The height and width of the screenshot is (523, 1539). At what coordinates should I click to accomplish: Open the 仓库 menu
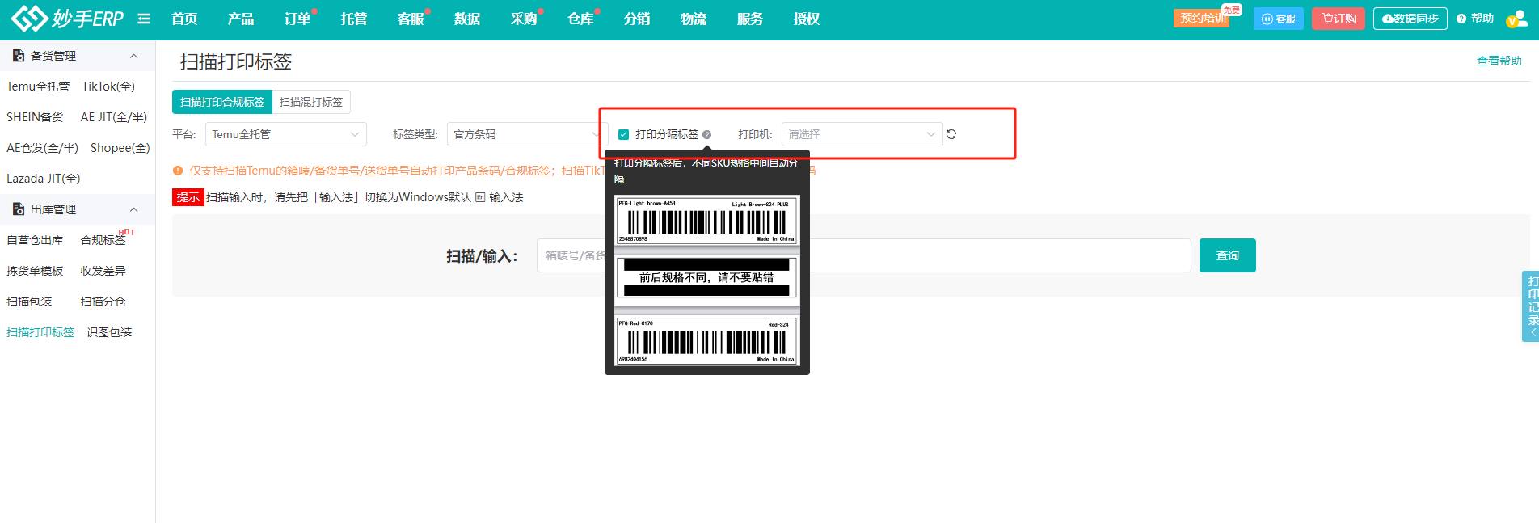tap(580, 19)
